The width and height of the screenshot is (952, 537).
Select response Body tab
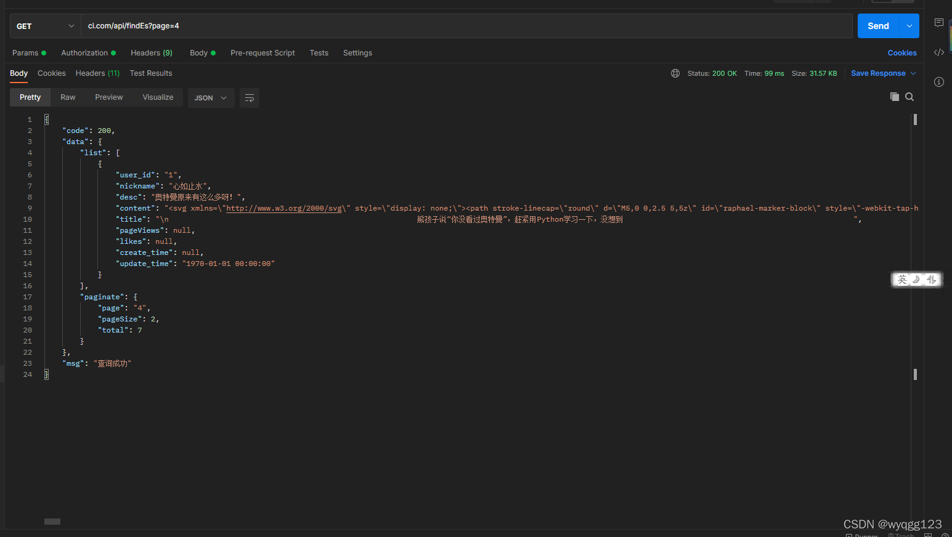point(18,73)
